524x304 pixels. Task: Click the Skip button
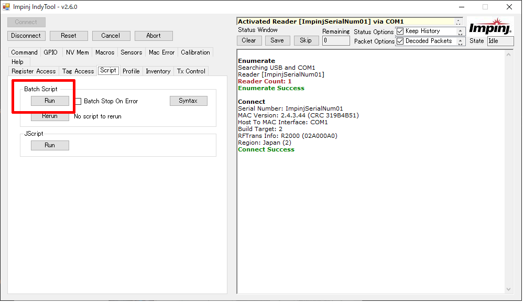click(307, 40)
